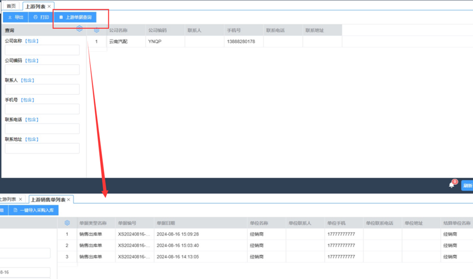Viewport: 473px width, 279px height.
Task: Click the column settings gear in the 公司名称 table
Action: [96, 30]
